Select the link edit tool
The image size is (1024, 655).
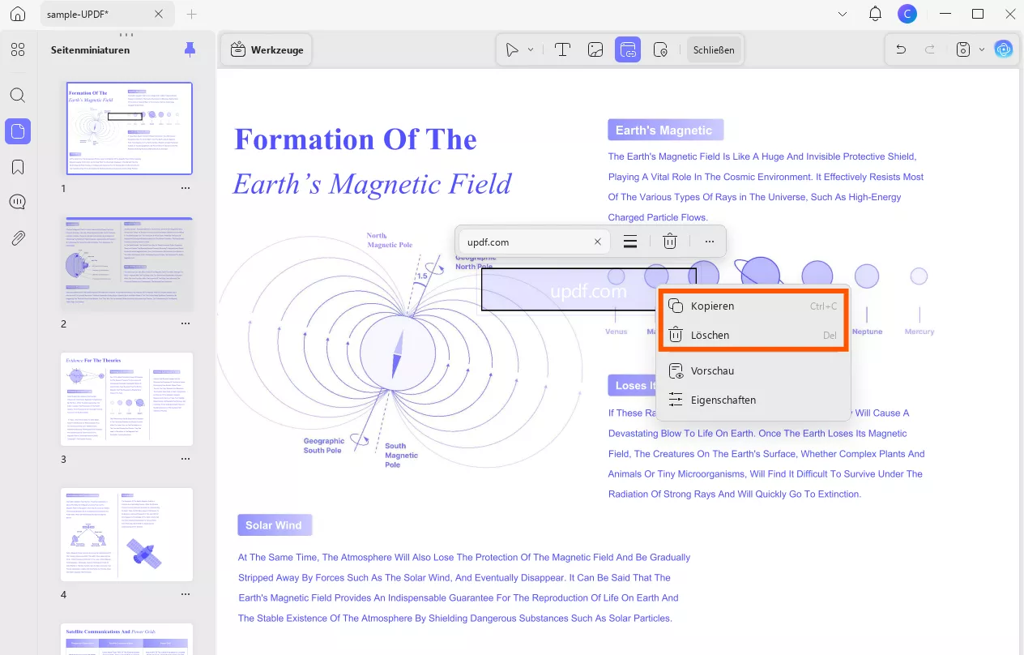pos(628,49)
